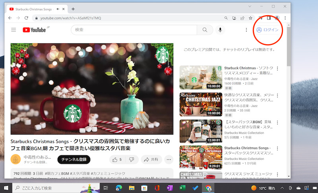Screen dimensions: 318x193
Task: Open the YouTube hamburger guide menu
Action: pos(14,30)
